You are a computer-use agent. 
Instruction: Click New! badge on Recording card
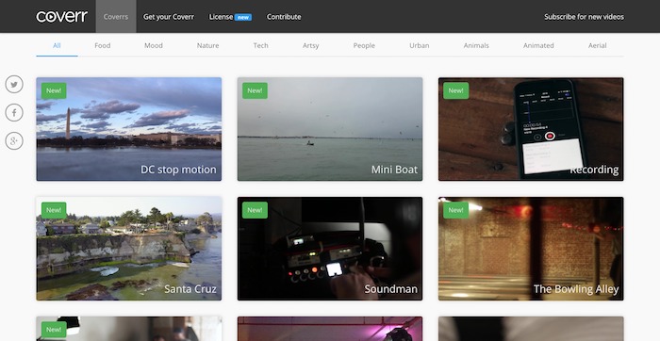[455, 90]
